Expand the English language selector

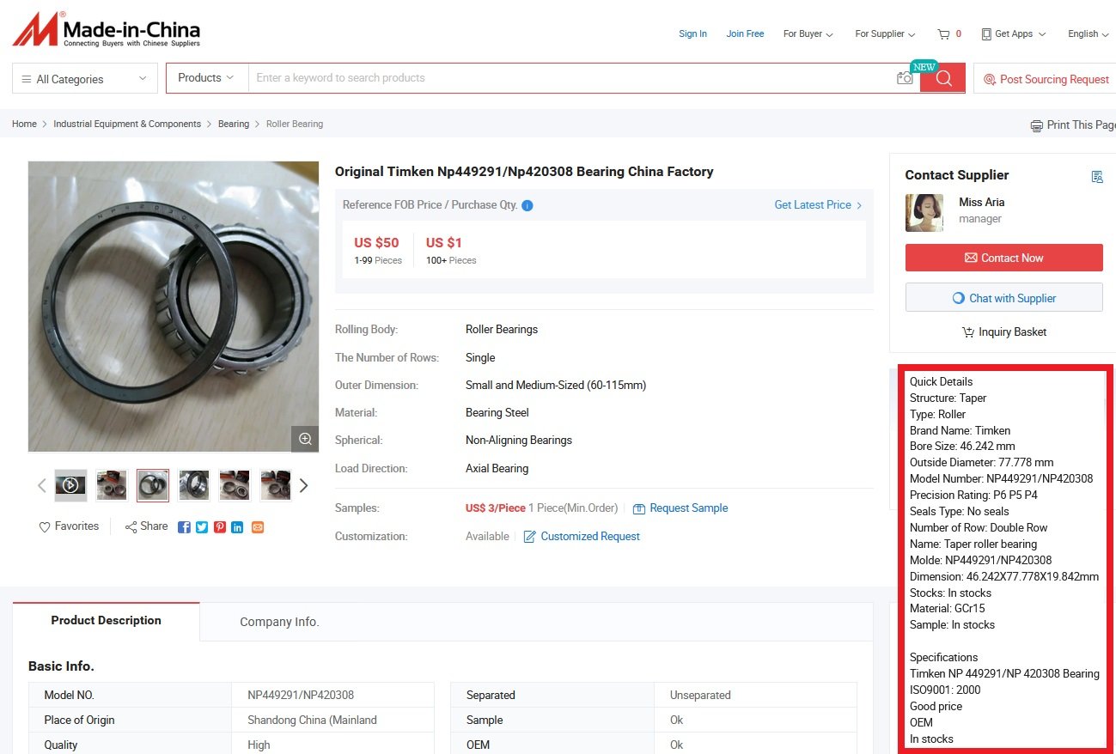pyautogui.click(x=1089, y=34)
